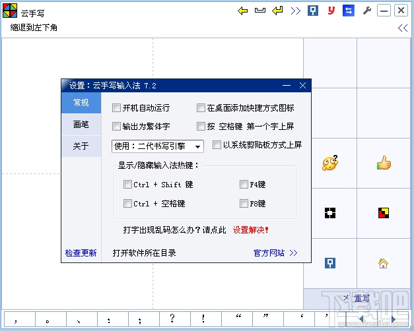Insert the opening single quote key
The width and height of the screenshot is (414, 331).
pos(299,319)
